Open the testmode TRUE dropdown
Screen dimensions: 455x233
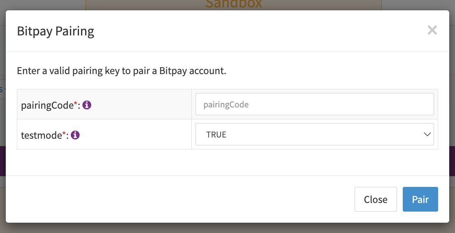(314, 135)
